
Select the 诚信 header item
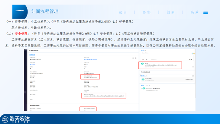(123, 12)
